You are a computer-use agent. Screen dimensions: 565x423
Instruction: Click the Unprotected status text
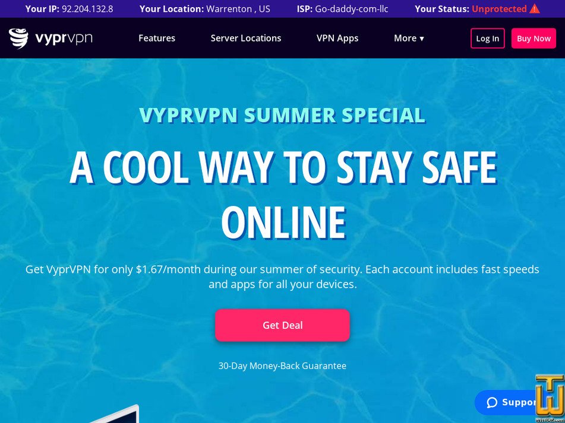coord(500,9)
